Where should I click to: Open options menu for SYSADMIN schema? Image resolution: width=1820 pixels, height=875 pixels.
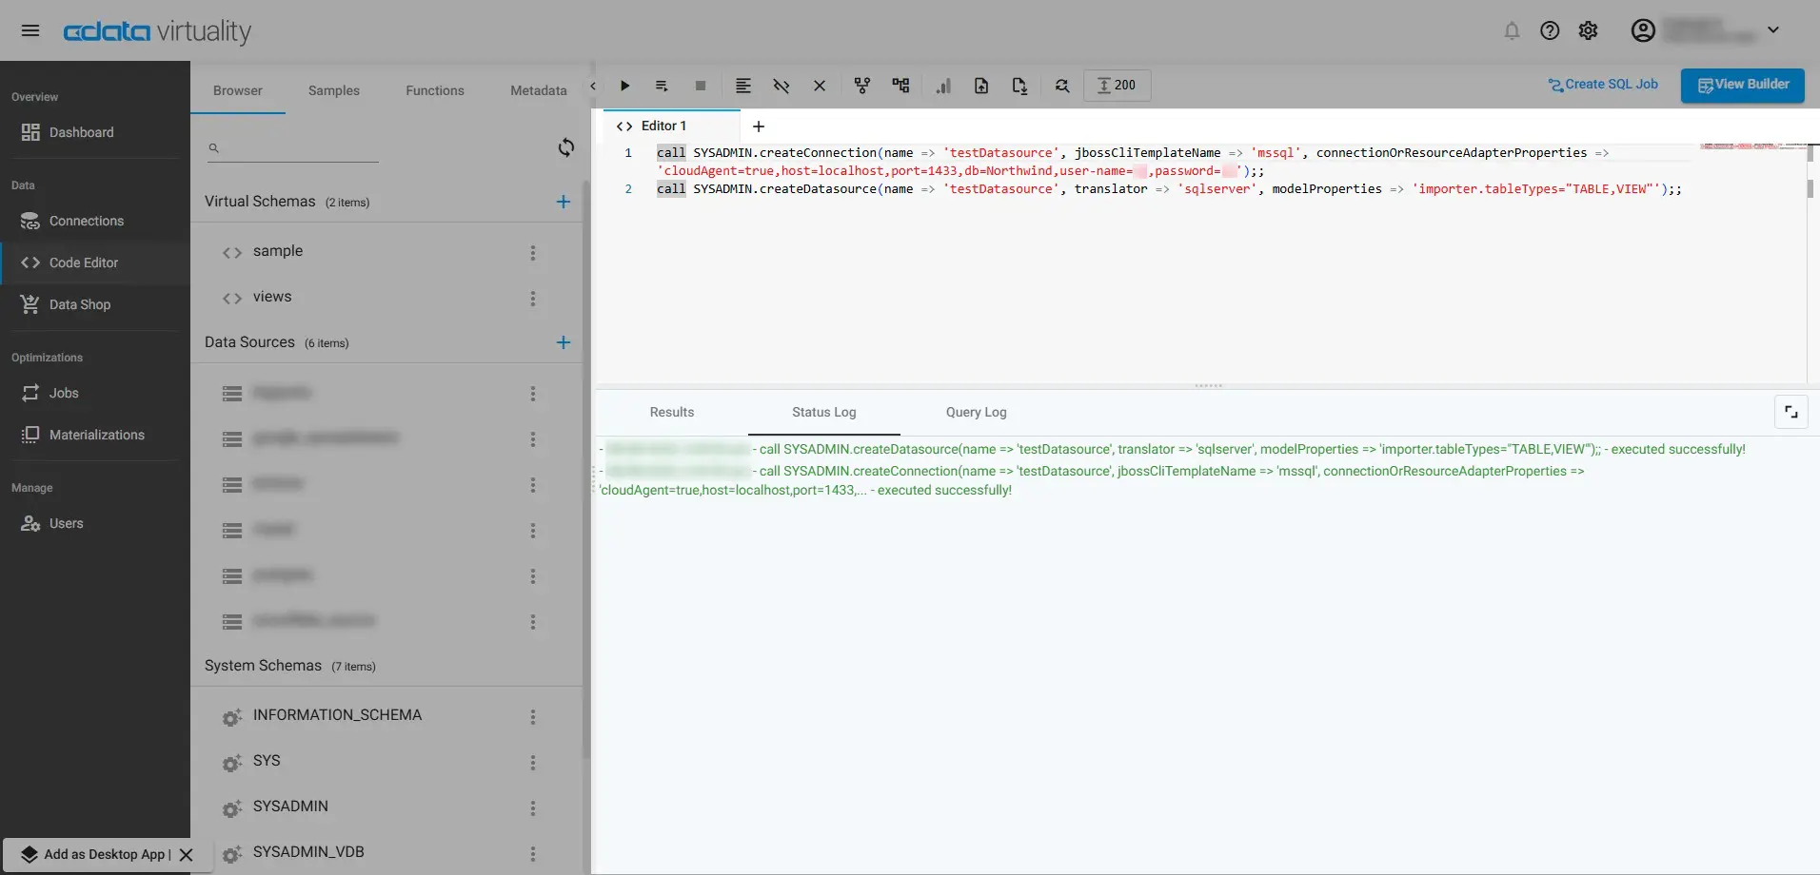tap(533, 807)
